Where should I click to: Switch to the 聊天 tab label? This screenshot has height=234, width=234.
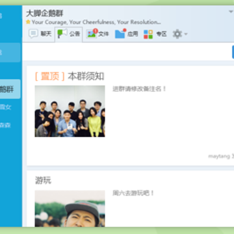[x=46, y=34]
